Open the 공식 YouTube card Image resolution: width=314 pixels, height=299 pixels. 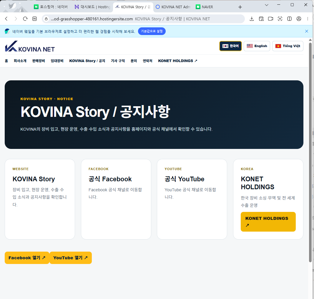click(192, 199)
